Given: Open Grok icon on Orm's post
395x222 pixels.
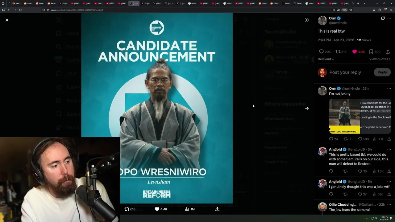Looking at the screenshot, I should pos(383,18).
